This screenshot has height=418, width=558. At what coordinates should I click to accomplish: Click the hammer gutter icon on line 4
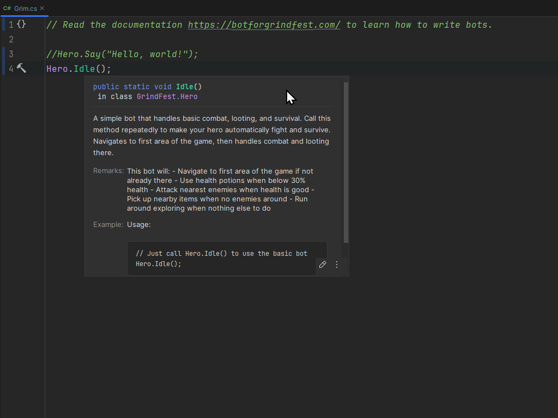21,67
